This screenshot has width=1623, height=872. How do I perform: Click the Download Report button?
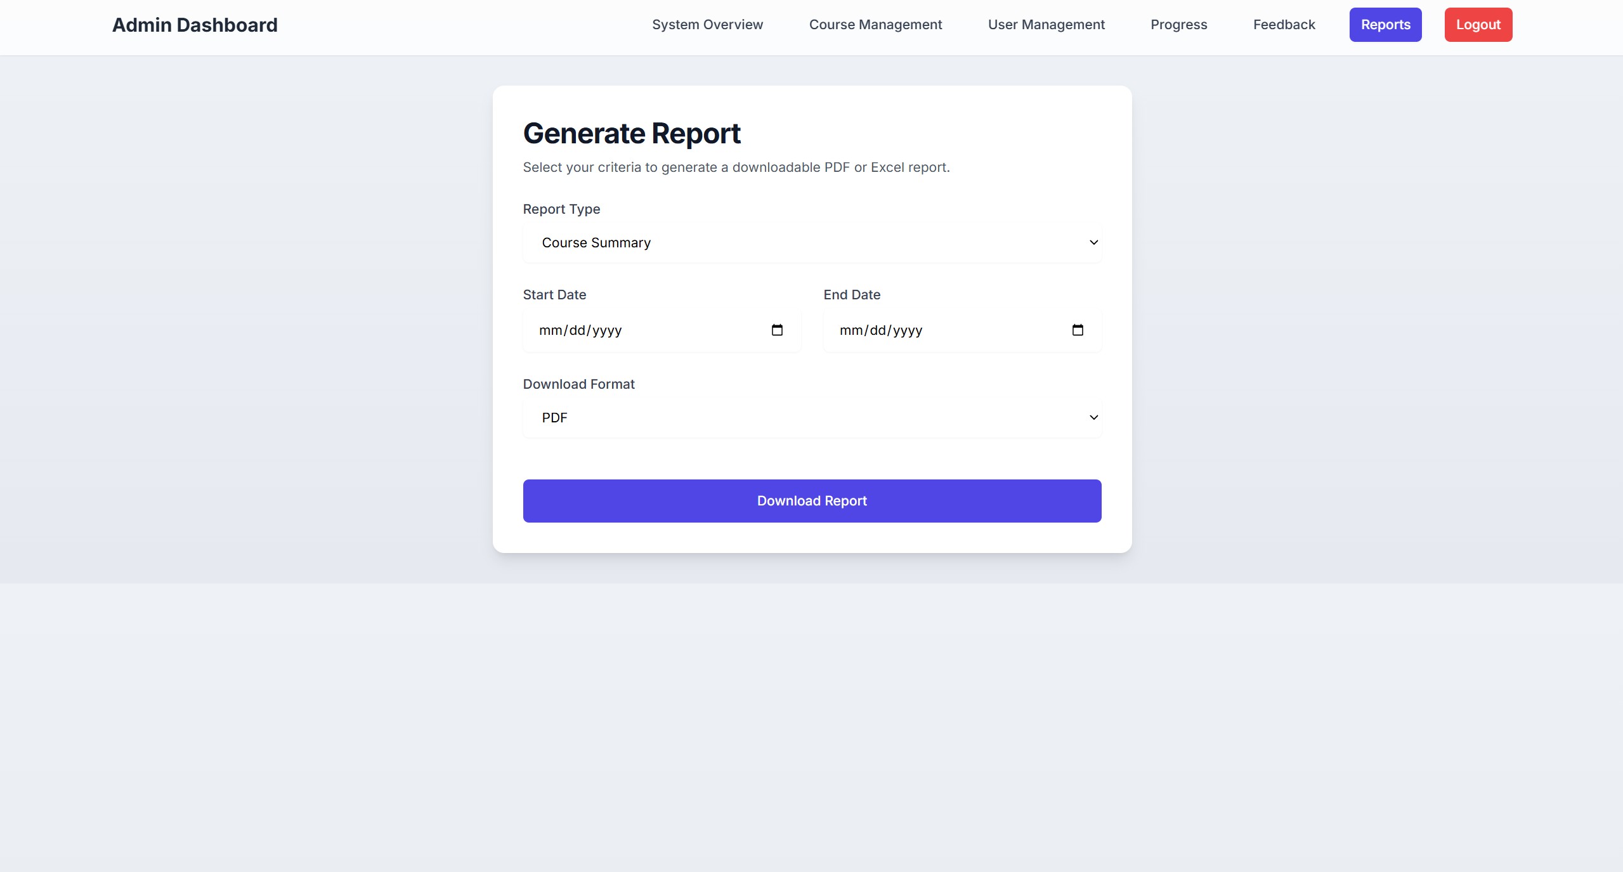[x=812, y=501]
